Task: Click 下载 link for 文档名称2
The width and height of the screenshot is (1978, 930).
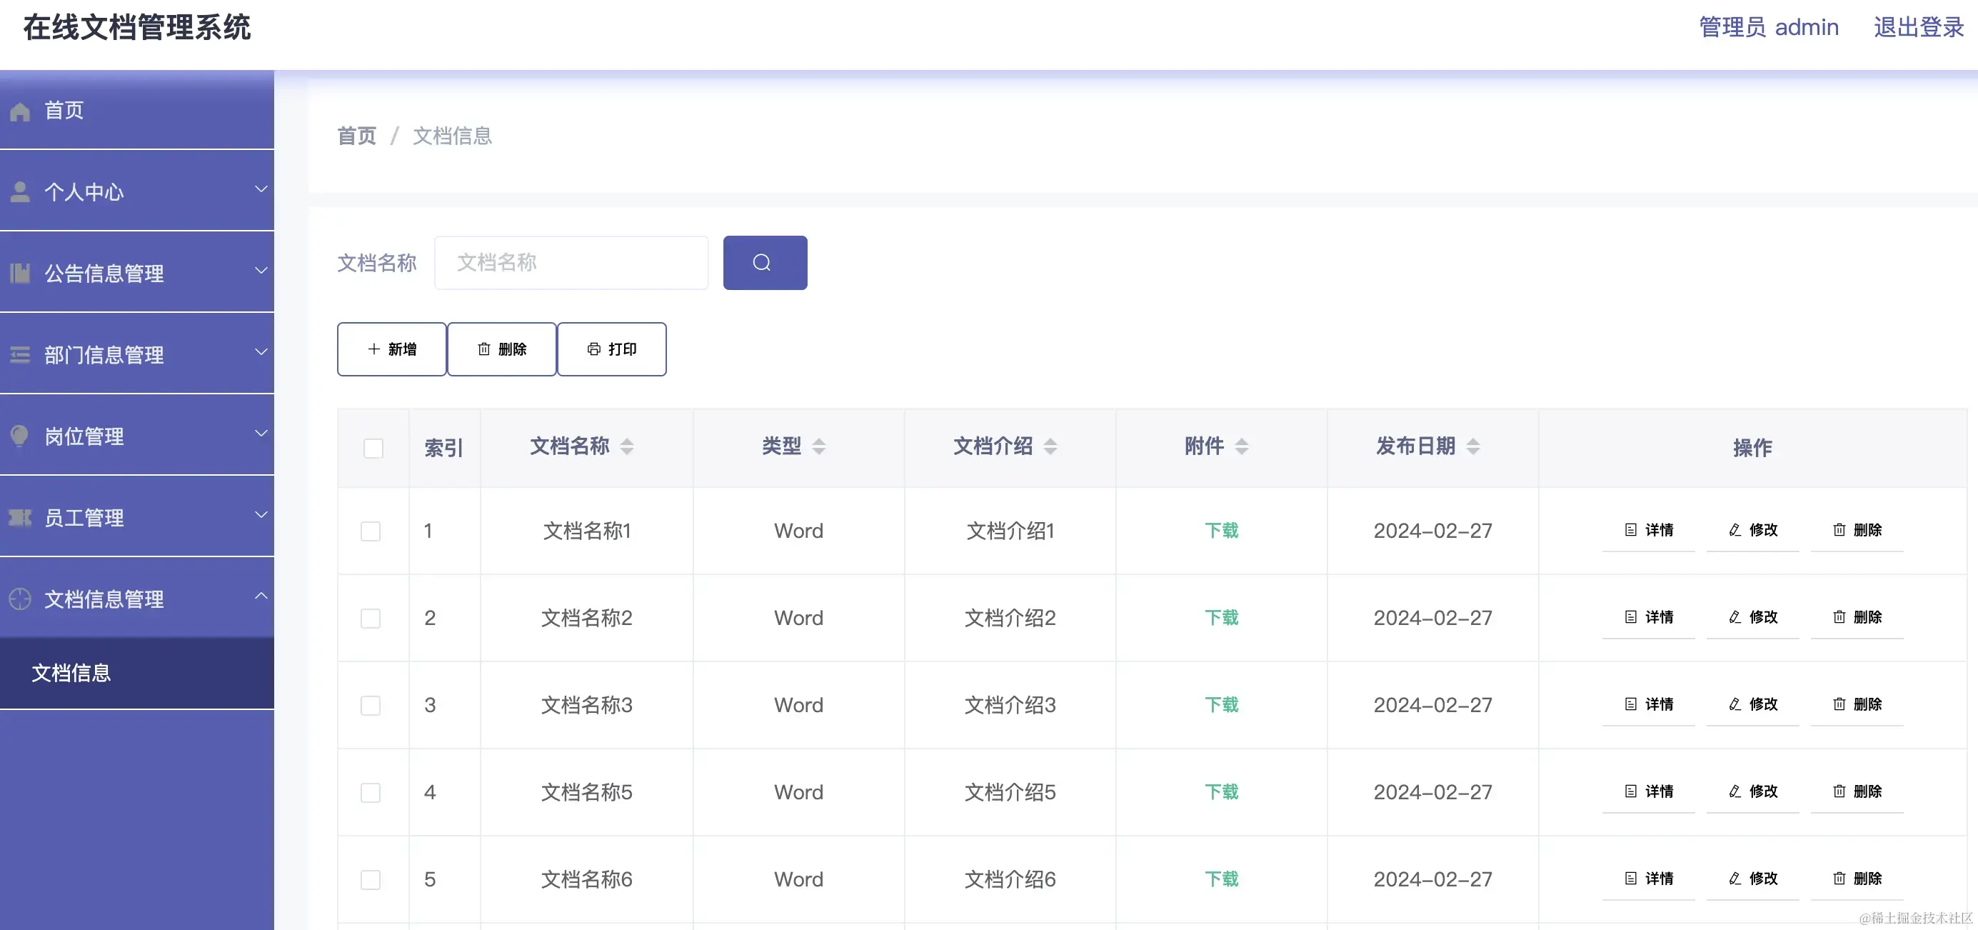Action: [1221, 617]
